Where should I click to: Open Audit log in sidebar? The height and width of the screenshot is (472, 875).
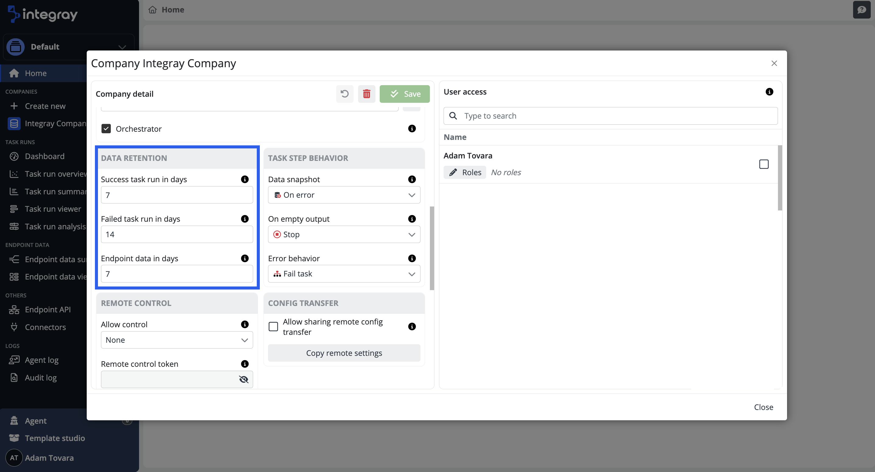tap(40, 378)
